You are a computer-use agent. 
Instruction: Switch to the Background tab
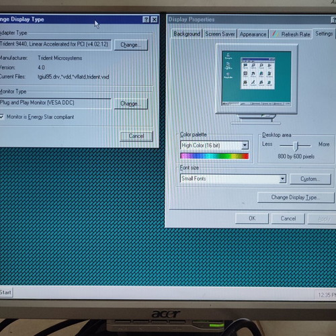(x=187, y=34)
